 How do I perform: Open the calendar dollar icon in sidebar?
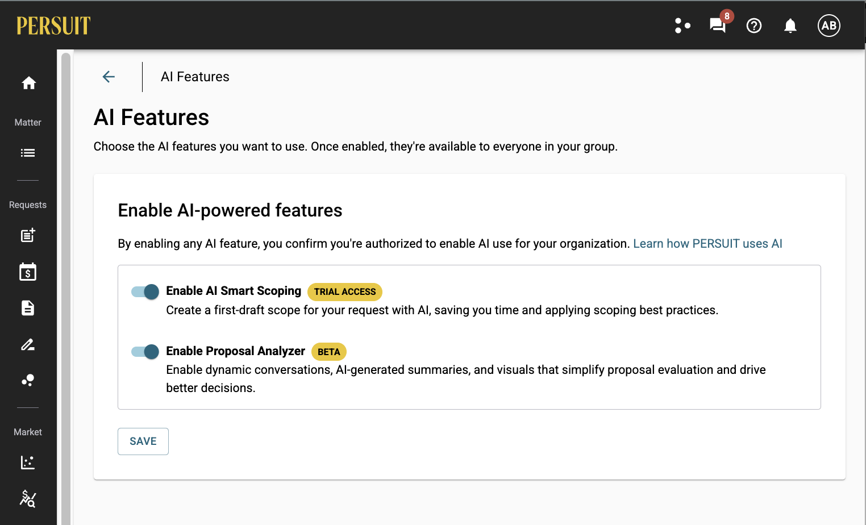coord(28,272)
